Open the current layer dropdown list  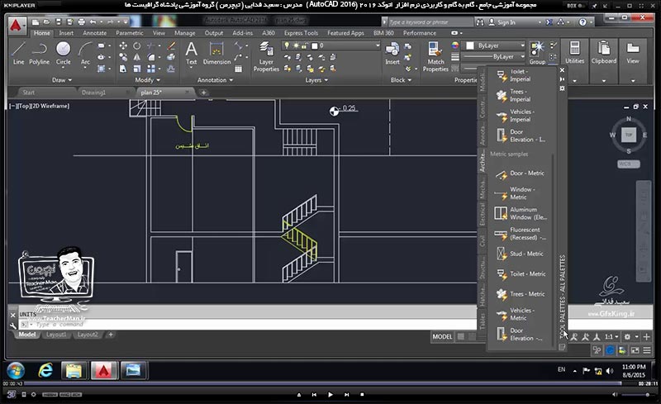pos(331,45)
